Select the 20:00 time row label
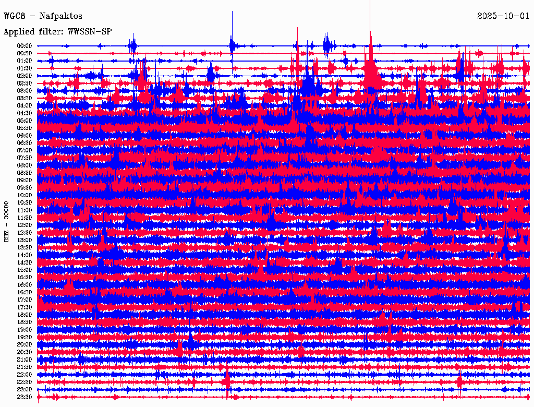The height and width of the screenshot is (407, 534). [25, 344]
